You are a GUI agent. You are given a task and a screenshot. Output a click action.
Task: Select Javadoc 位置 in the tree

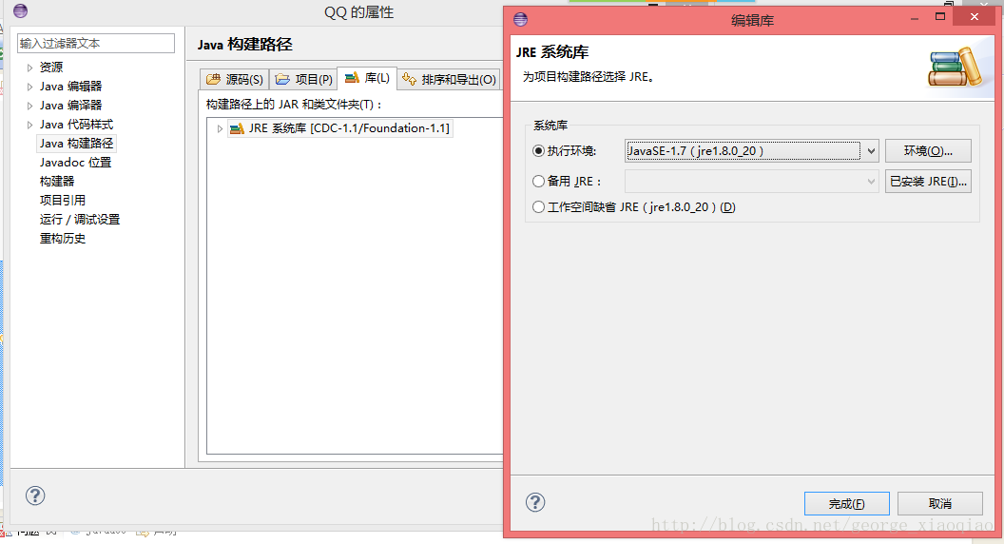pos(75,162)
